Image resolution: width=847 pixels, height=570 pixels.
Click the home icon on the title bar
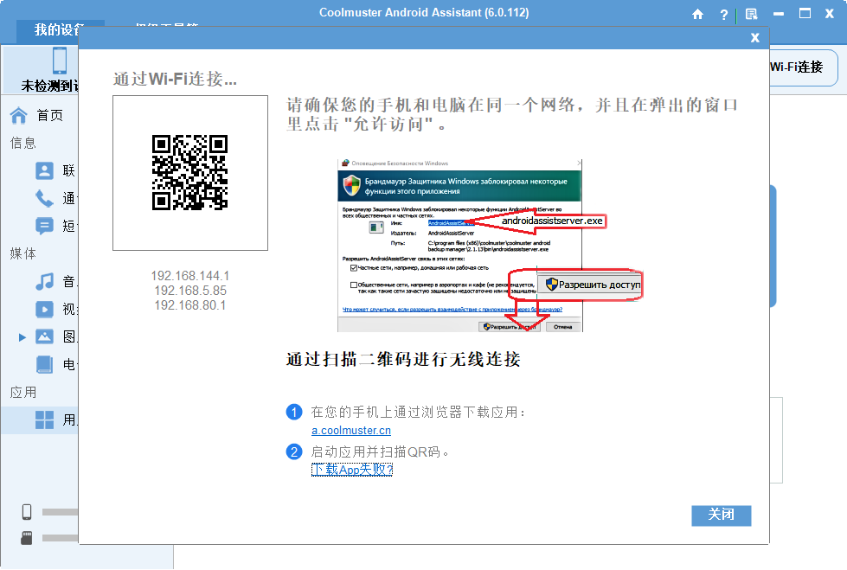click(x=697, y=14)
